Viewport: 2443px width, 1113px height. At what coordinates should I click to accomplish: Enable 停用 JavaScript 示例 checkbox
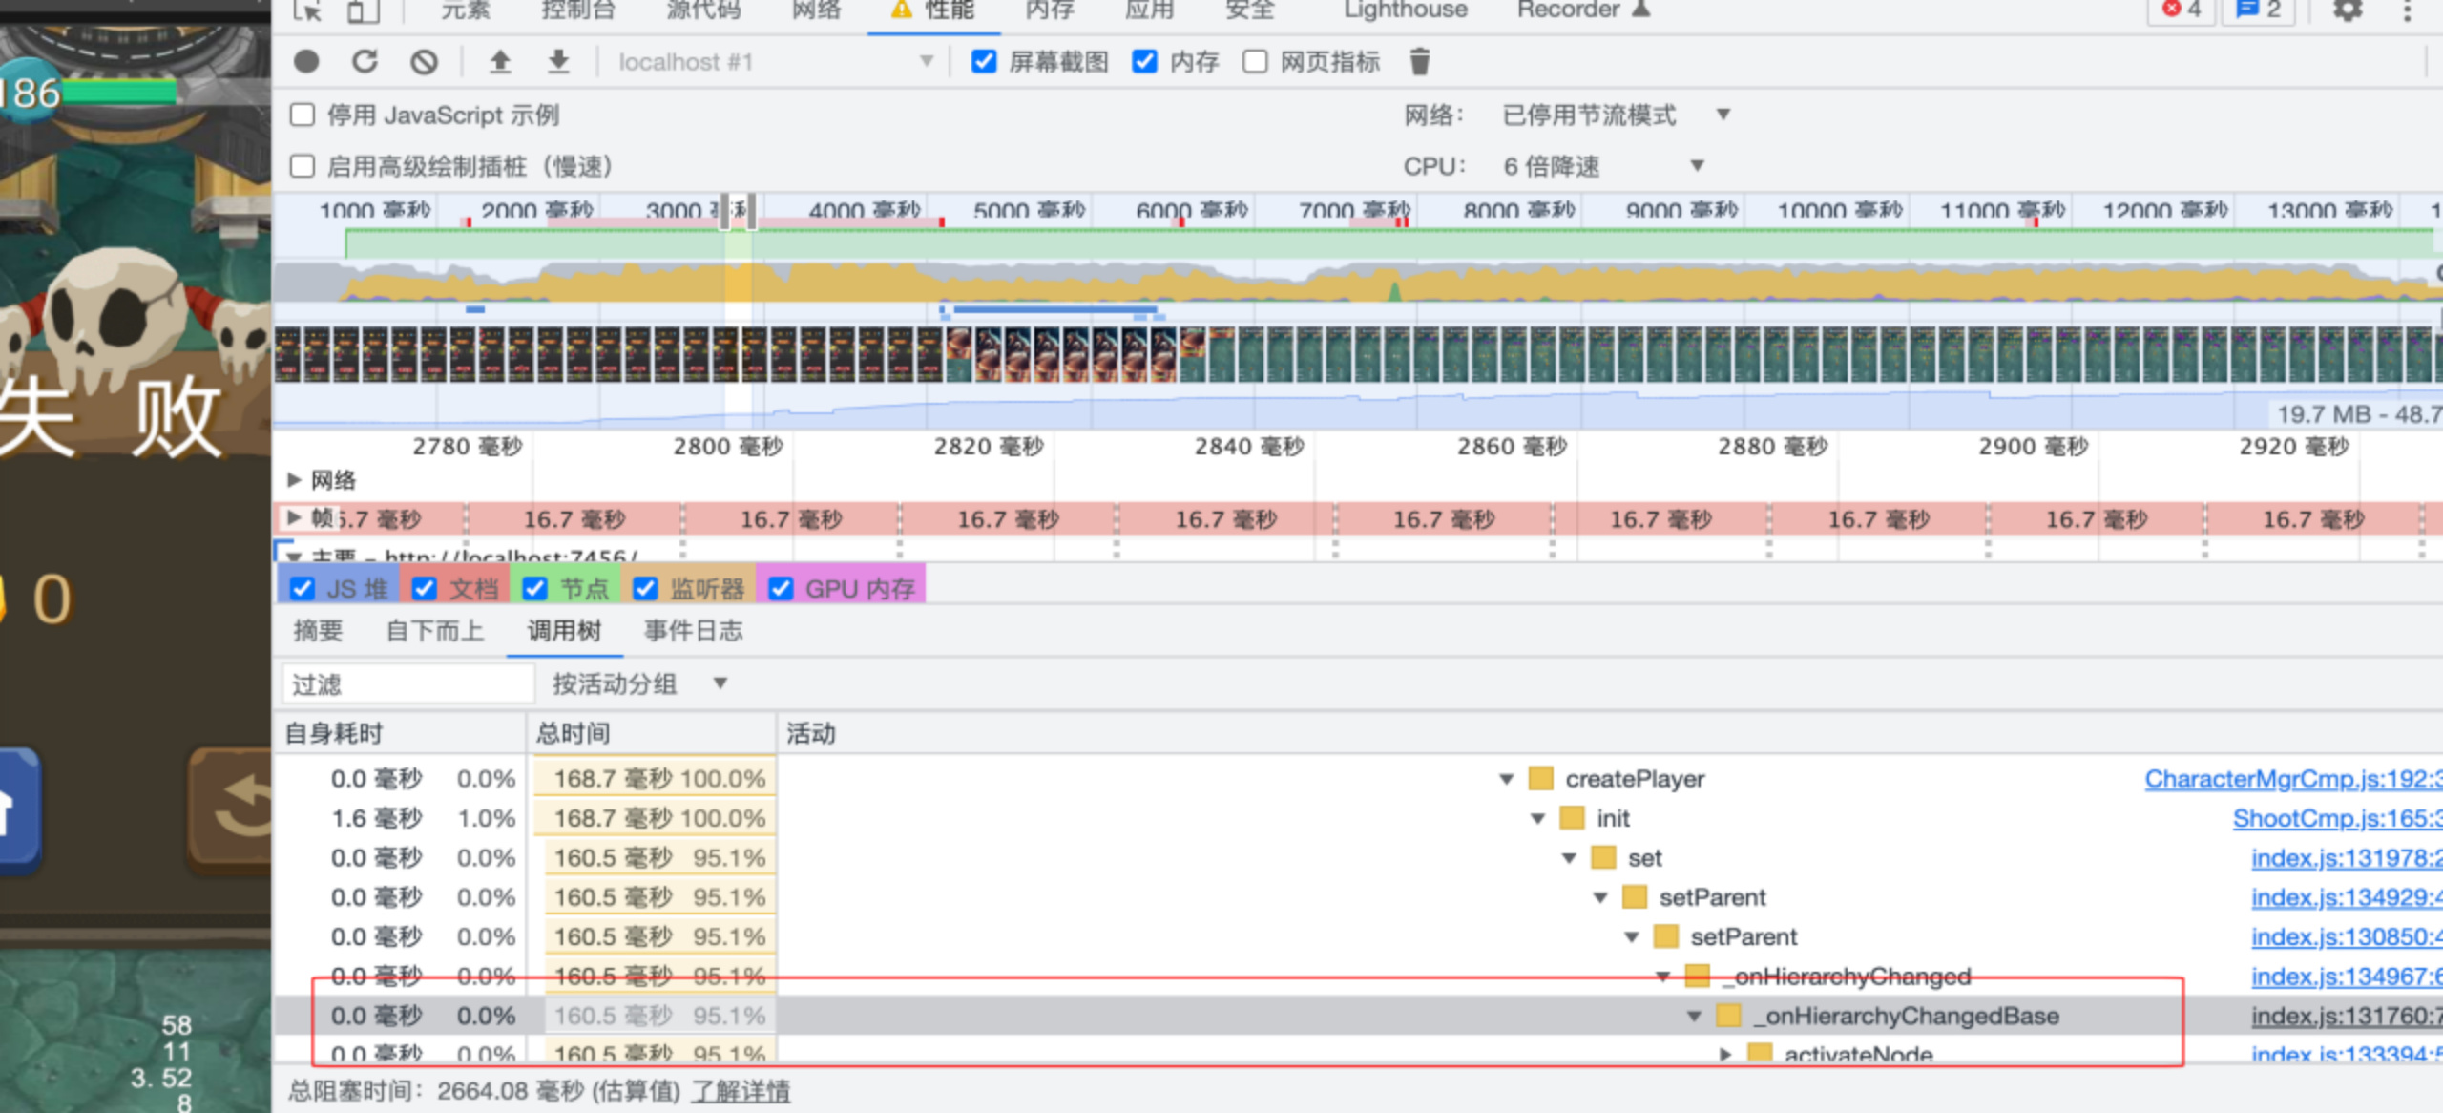[303, 115]
